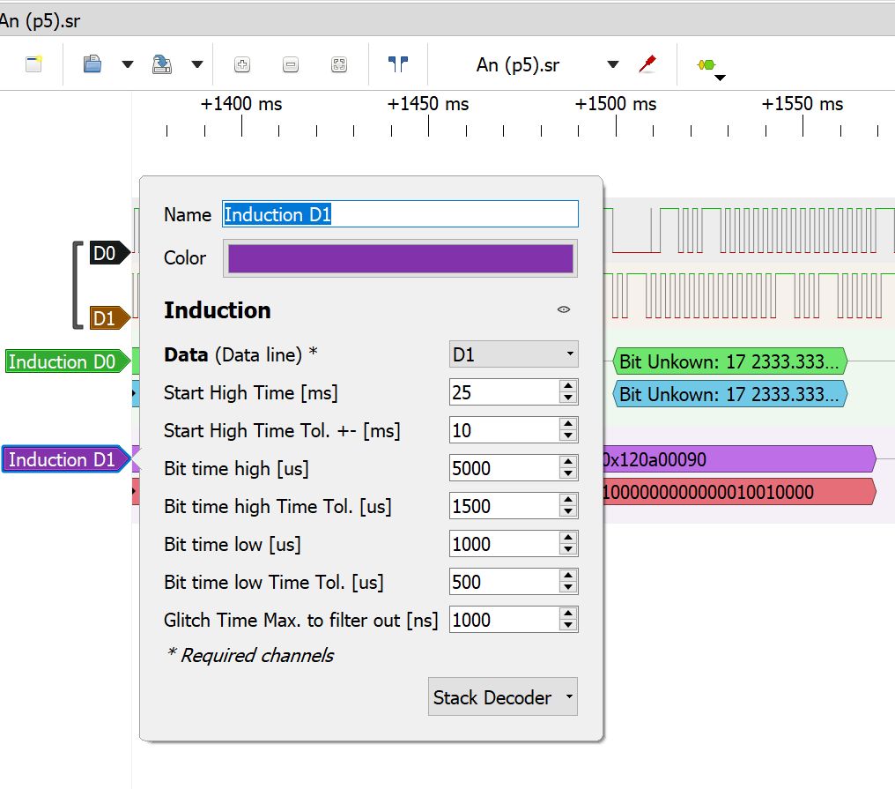Expand the arrow next to Save file
The width and height of the screenshot is (895, 789).
point(197,64)
